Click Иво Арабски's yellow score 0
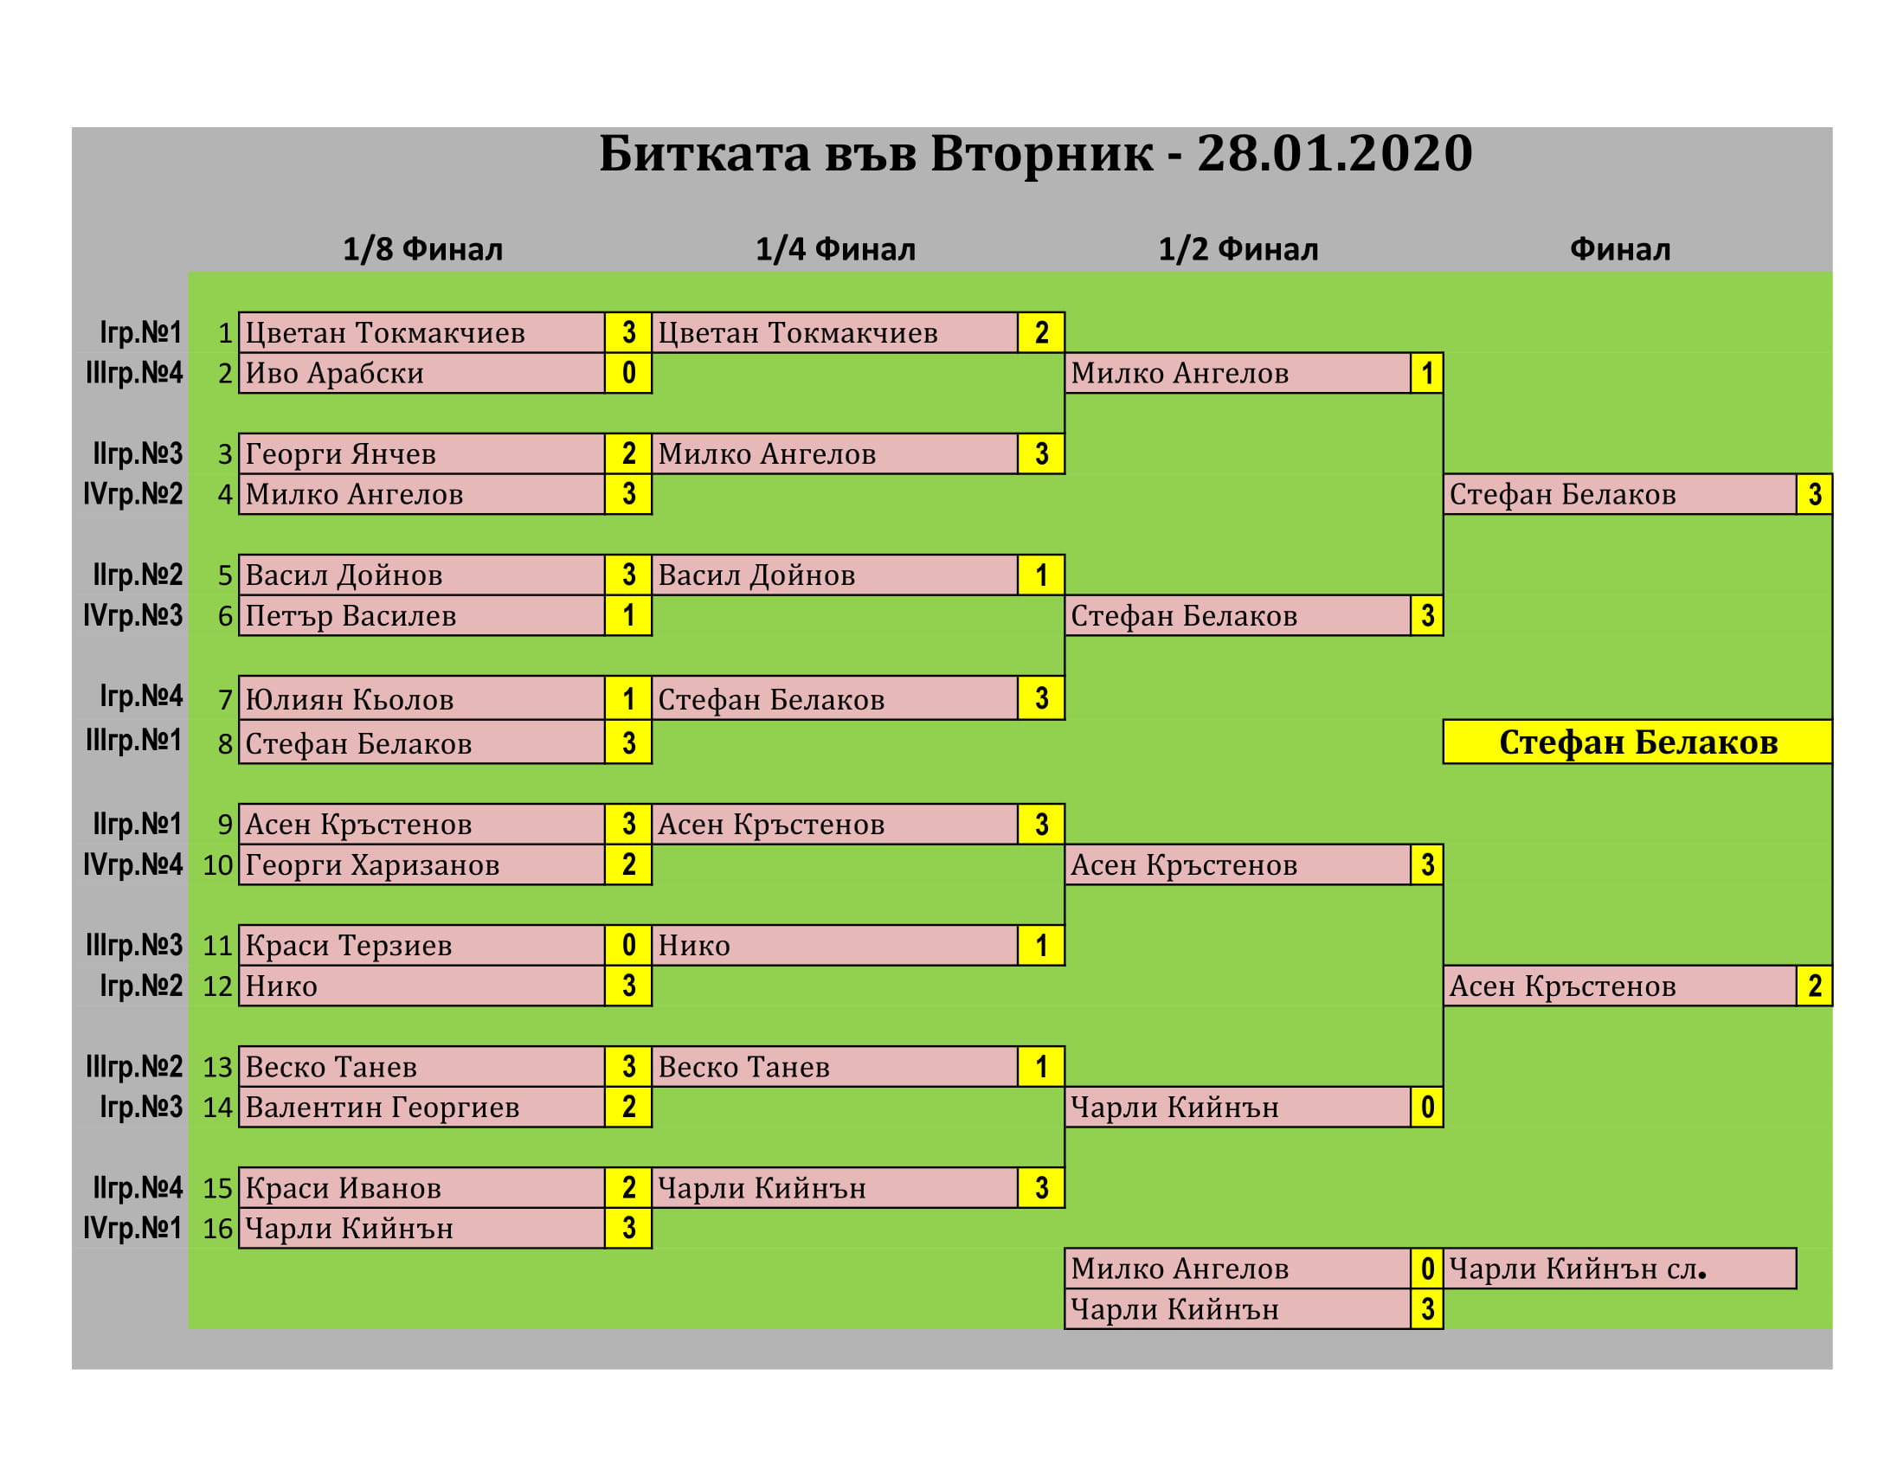Image resolution: width=1904 pixels, height=1471 pixels. (x=627, y=373)
